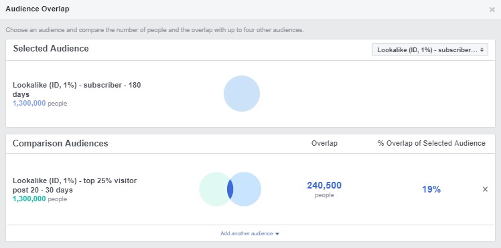Click the 'Overlap' column header

pos(324,144)
